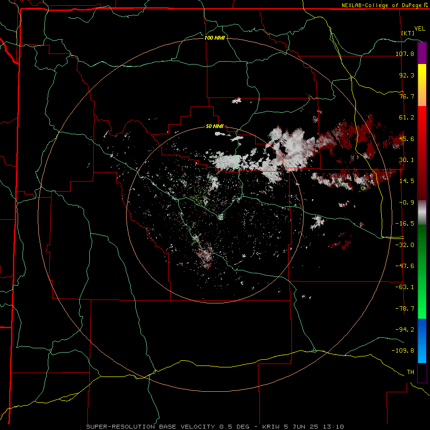This screenshot has width=430, height=430.
Task: Click the VEL legend title
Action: 419,28
